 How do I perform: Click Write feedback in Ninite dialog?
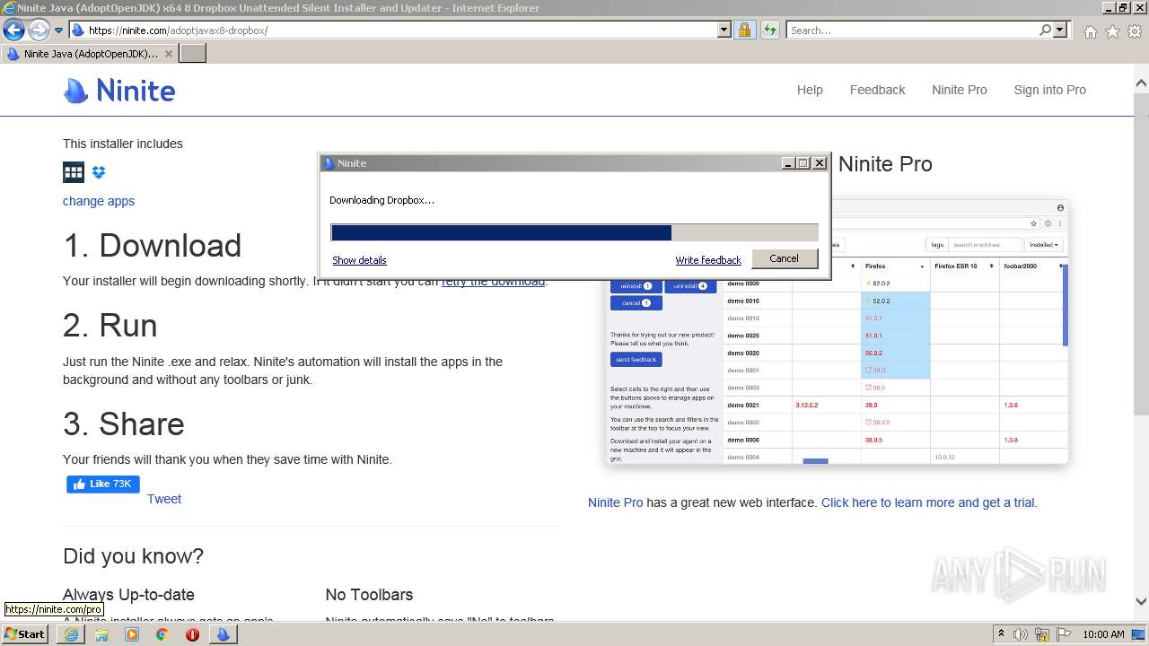pos(708,260)
